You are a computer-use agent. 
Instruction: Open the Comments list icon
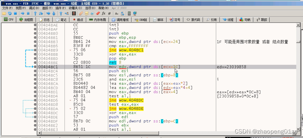click(x=87, y=13)
